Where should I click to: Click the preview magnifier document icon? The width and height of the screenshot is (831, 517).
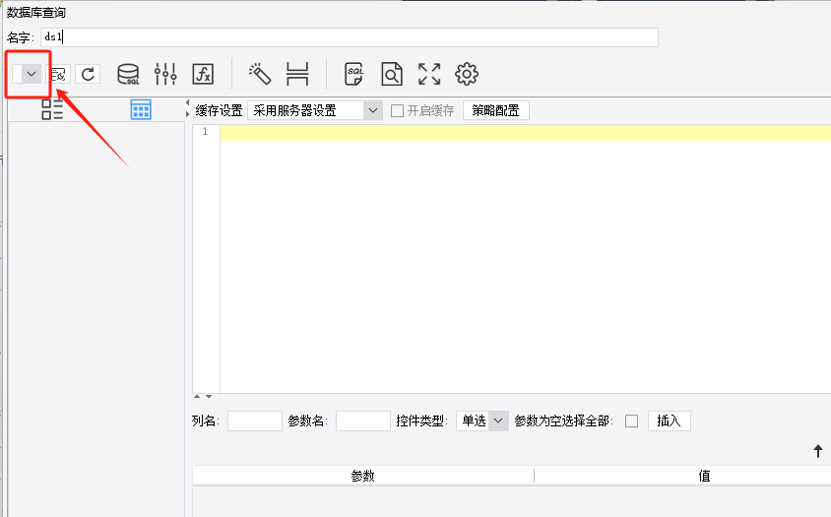(x=392, y=74)
